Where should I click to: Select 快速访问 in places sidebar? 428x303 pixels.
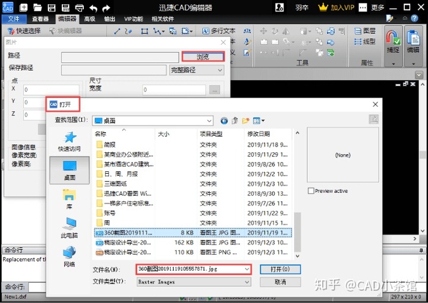(x=70, y=142)
